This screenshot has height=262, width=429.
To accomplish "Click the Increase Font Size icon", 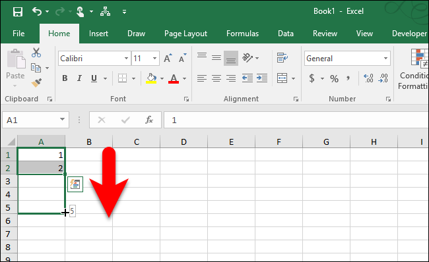I will 168,58.
